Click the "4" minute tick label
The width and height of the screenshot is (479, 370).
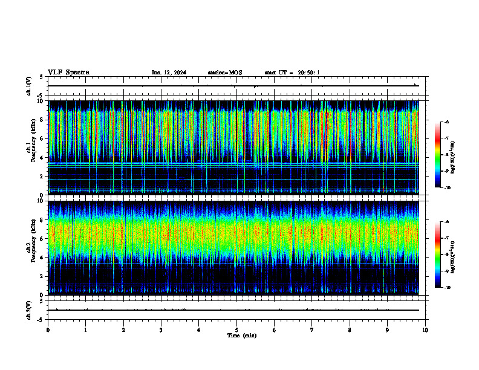tap(198, 330)
